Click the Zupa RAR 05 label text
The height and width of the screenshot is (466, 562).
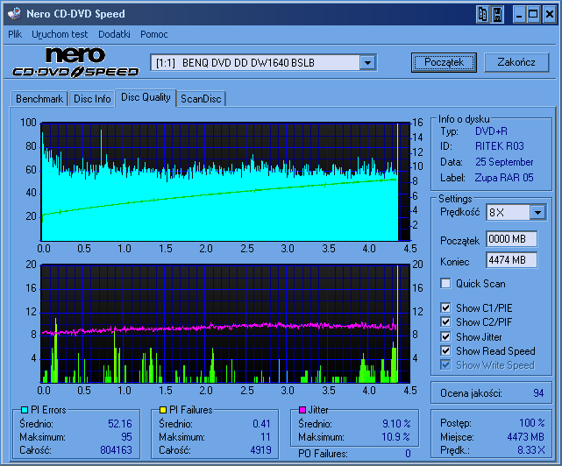504,178
